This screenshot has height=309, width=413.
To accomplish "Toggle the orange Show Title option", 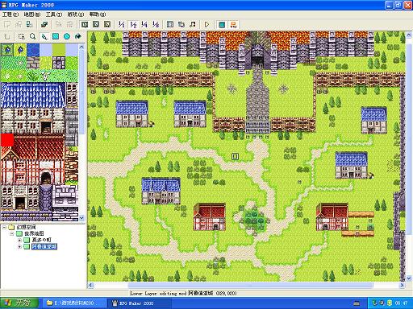I will 233,25.
